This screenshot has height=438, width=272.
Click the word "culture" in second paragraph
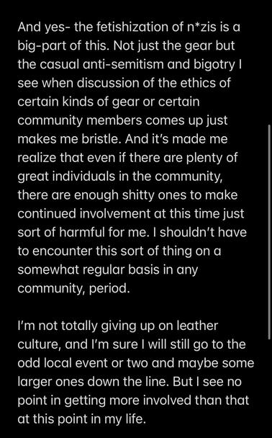(x=40, y=344)
